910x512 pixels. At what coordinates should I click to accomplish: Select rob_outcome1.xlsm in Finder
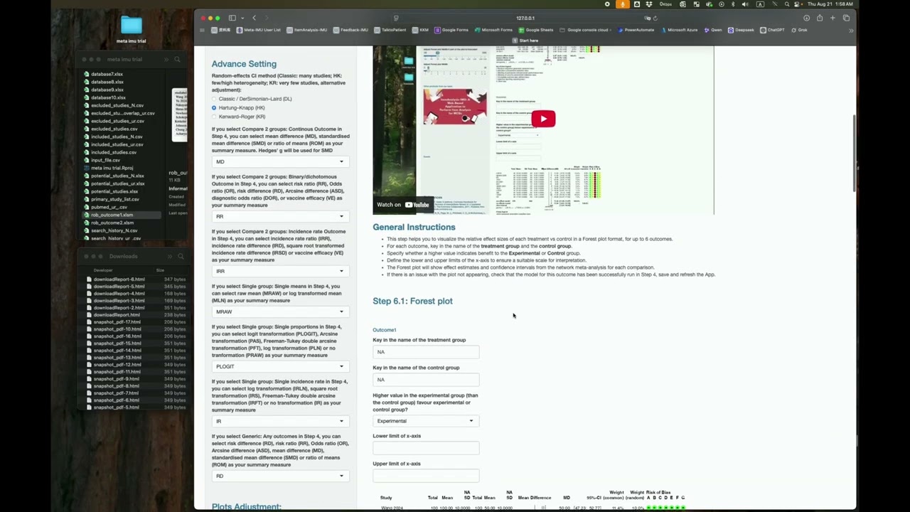(x=112, y=215)
